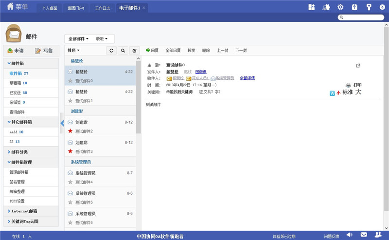Click sender name 杨慧松 link

(172, 72)
